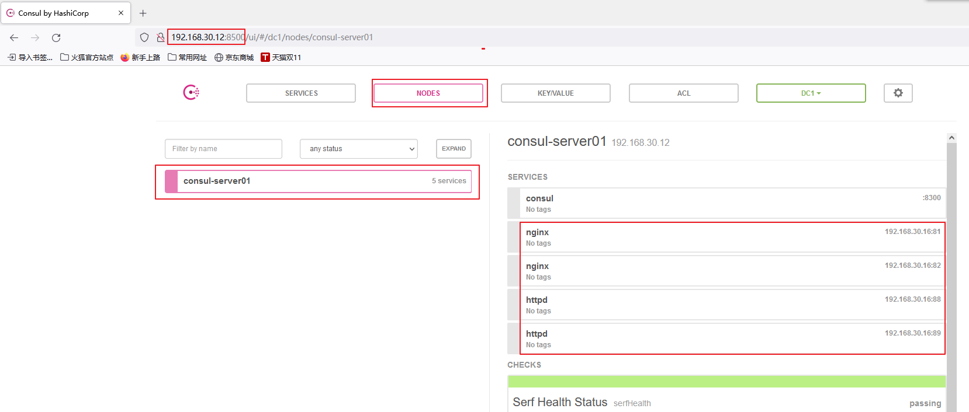Open the 天猫双11 bookmark
969x412 pixels.
(x=281, y=57)
